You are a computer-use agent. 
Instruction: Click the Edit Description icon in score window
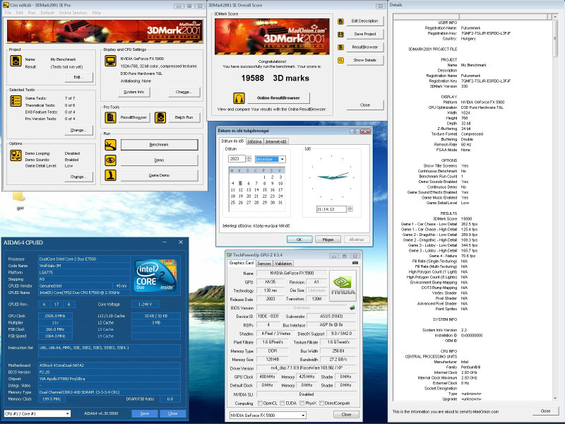[x=340, y=21]
